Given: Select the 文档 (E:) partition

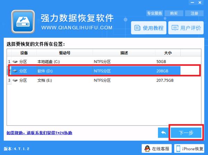Looking at the screenshot, I should [94, 80].
